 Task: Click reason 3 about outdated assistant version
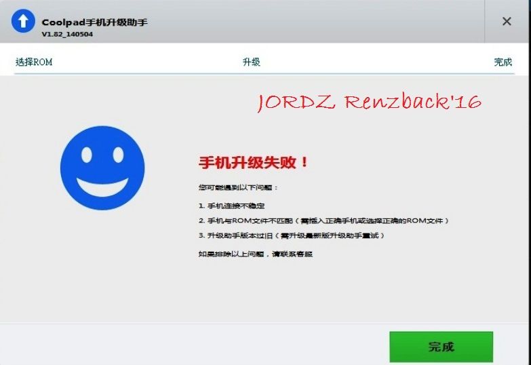pos(292,235)
